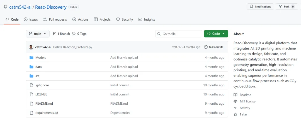This screenshot has height=118, width=301.
Task: Click the file icon for .gitignore
Action: (x=31, y=85)
